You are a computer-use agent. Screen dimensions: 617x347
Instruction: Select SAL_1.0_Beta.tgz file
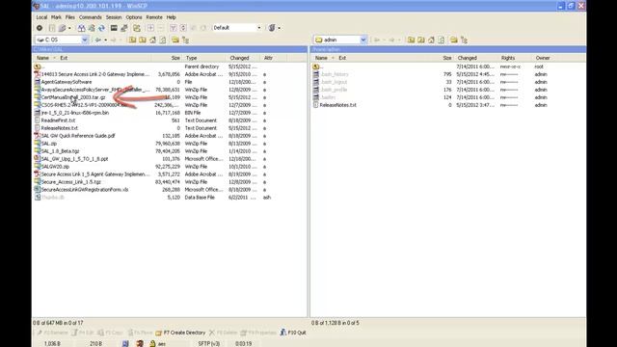(x=60, y=151)
